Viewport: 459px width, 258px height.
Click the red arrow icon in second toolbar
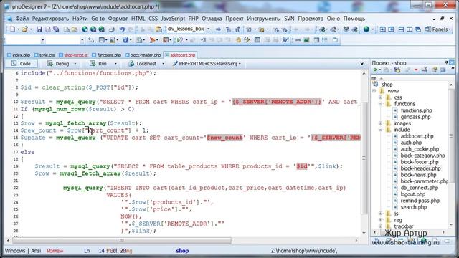pyautogui.click(x=152, y=40)
